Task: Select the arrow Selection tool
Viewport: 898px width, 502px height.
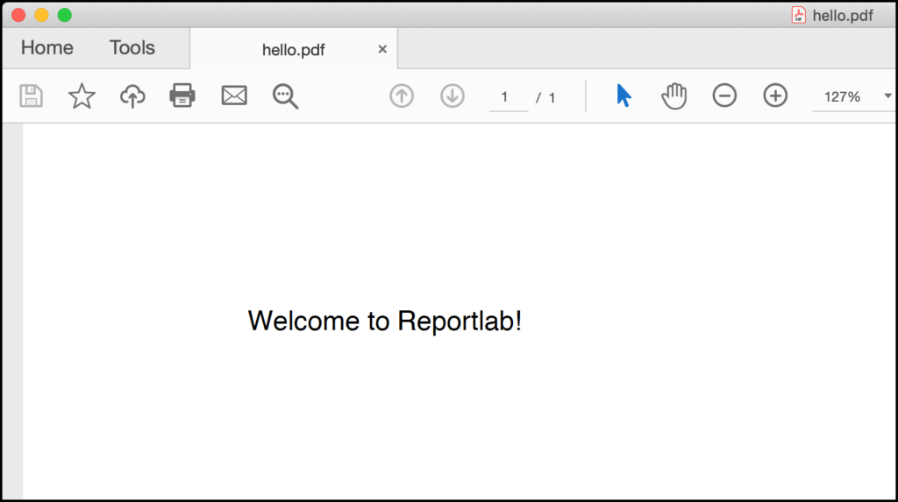Action: pyautogui.click(x=624, y=95)
